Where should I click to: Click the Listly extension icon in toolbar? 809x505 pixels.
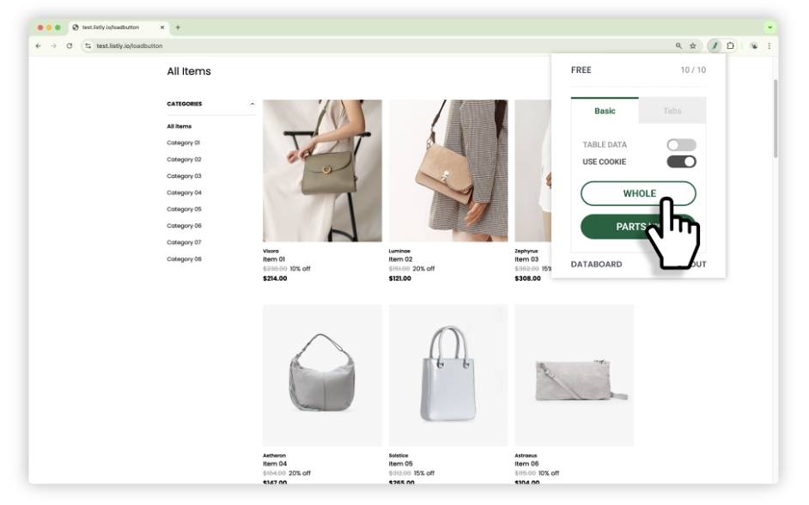(x=715, y=46)
